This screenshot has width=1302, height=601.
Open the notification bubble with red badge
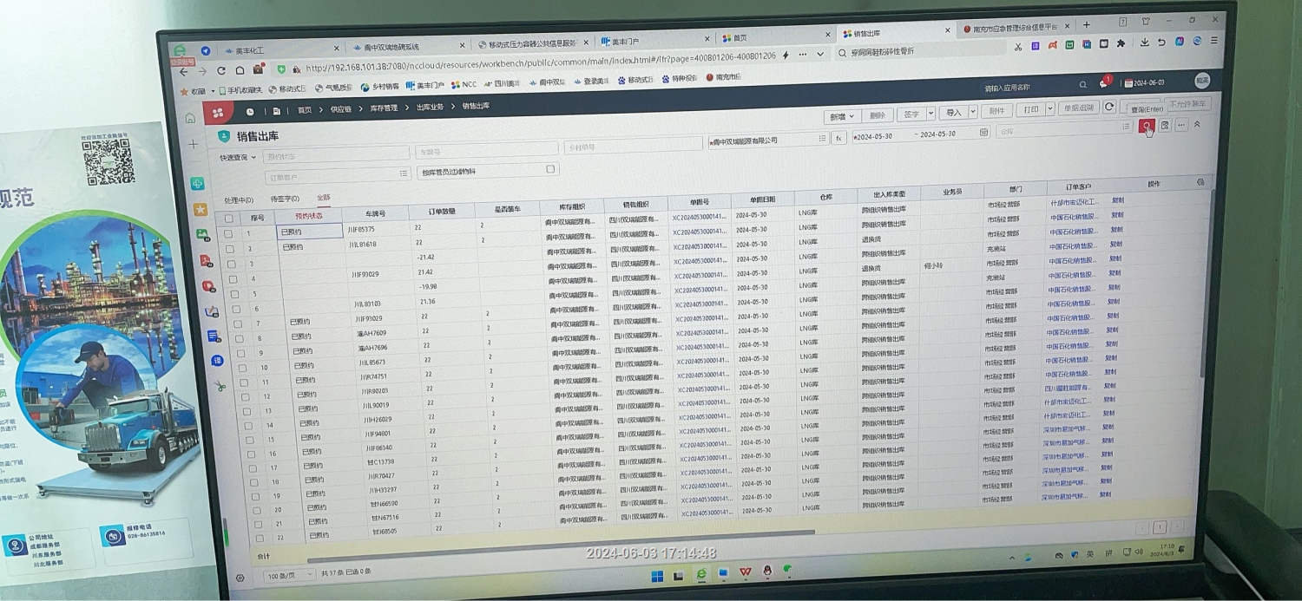(x=1105, y=82)
